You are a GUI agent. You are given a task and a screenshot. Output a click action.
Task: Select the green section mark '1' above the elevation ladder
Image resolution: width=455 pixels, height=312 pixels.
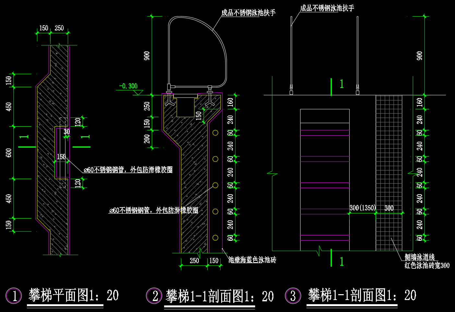(341, 84)
